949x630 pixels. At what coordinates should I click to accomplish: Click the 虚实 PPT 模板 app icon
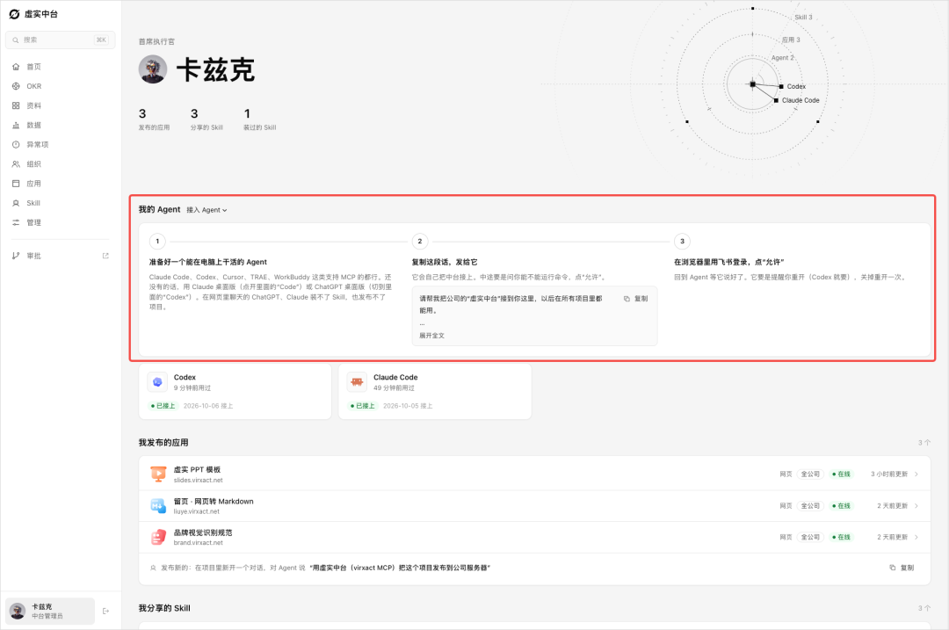pos(158,474)
